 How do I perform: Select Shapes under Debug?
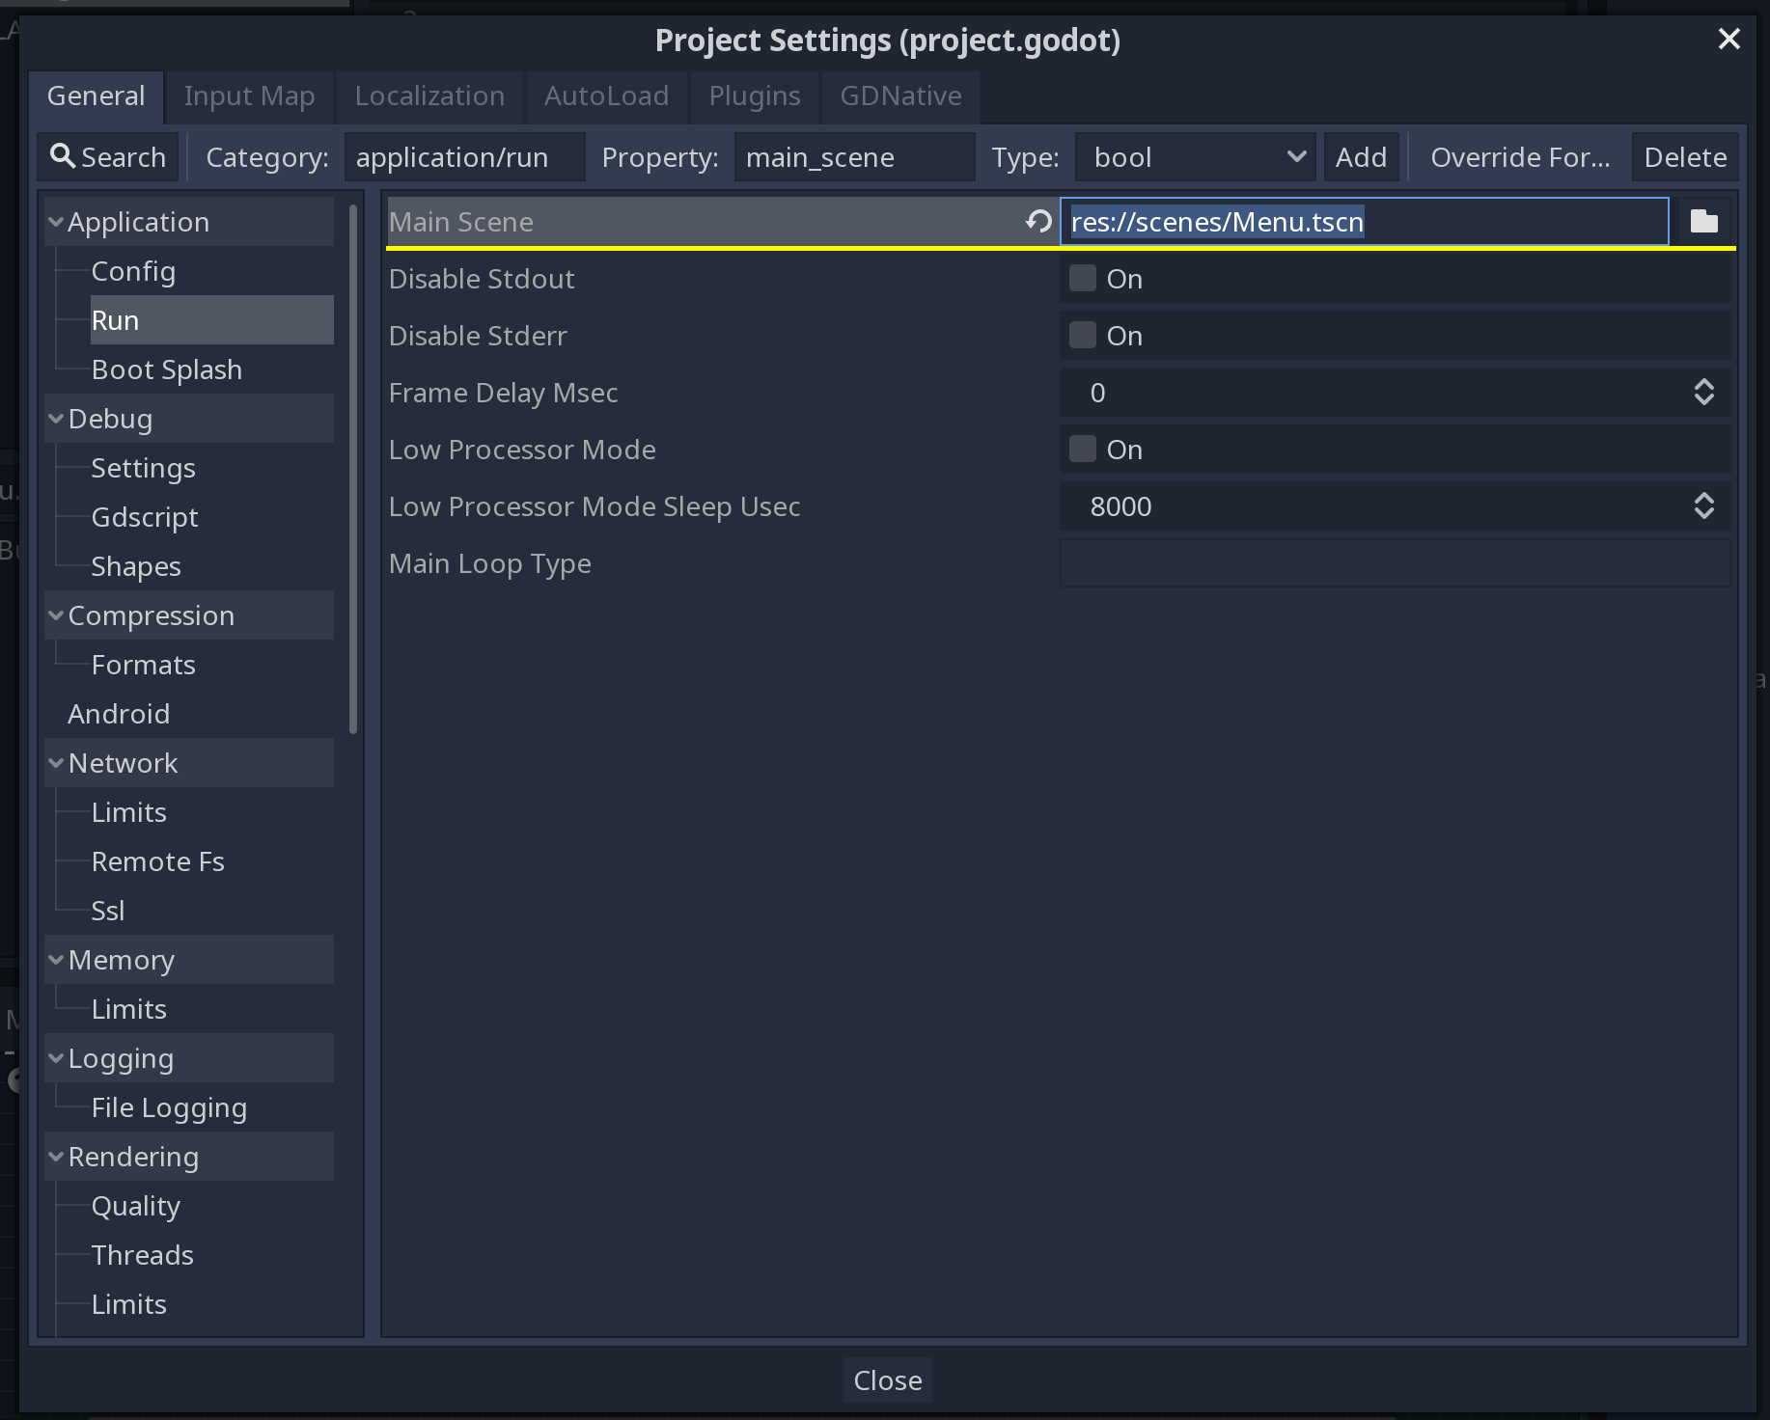(x=135, y=566)
